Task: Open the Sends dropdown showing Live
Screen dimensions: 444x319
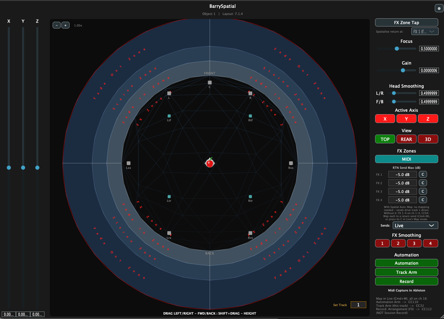Action: (x=415, y=225)
